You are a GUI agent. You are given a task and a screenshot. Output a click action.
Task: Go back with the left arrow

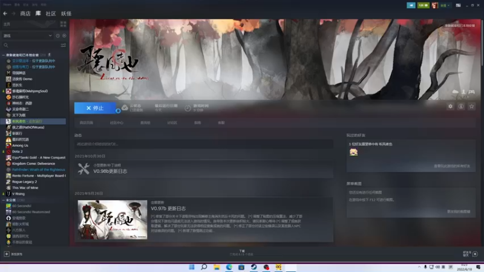5,13
